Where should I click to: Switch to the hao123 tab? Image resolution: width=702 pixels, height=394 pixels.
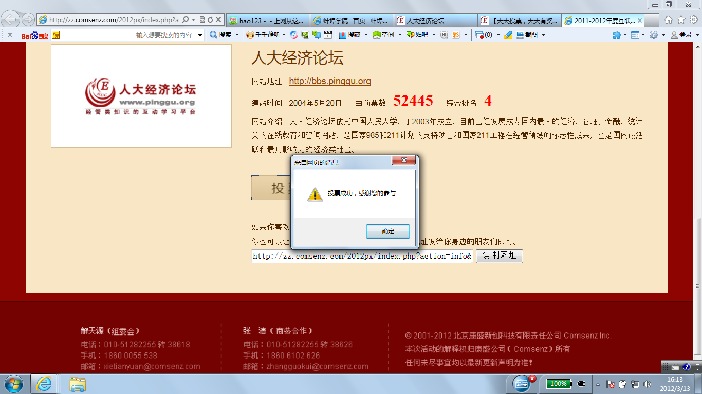267,21
